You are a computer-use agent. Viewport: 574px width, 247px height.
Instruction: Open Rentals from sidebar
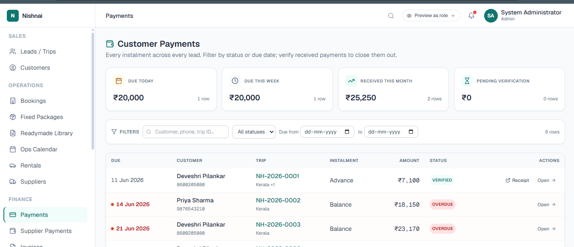(x=45, y=165)
